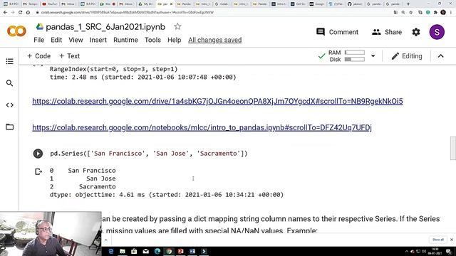The image size is (456, 256).
Task: Open the Editing mode dropdown
Action: pos(407,56)
